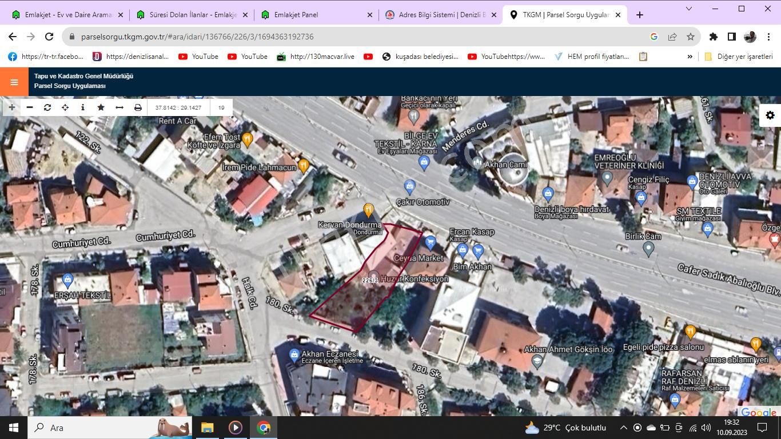
Task: Click the Egeli pide pizza restaurant pin
Action: point(690,332)
